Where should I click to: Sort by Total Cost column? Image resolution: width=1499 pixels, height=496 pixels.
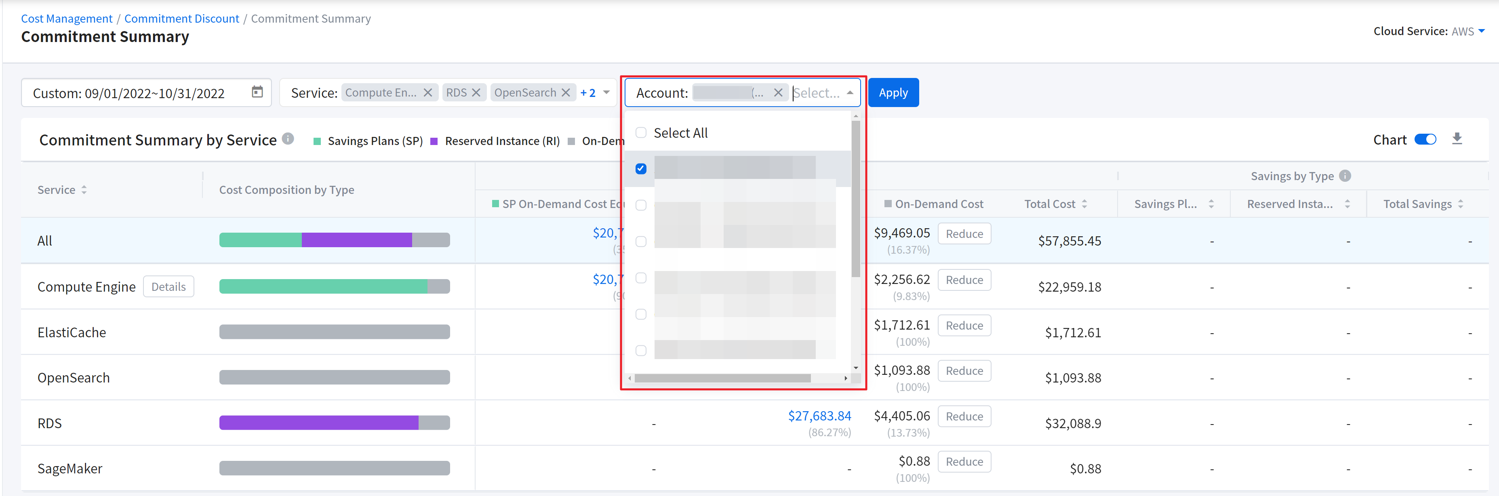(1084, 204)
